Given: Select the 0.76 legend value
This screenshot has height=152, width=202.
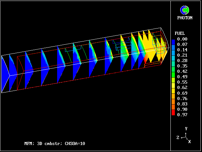Looking at the screenshot, I should click(x=182, y=98).
